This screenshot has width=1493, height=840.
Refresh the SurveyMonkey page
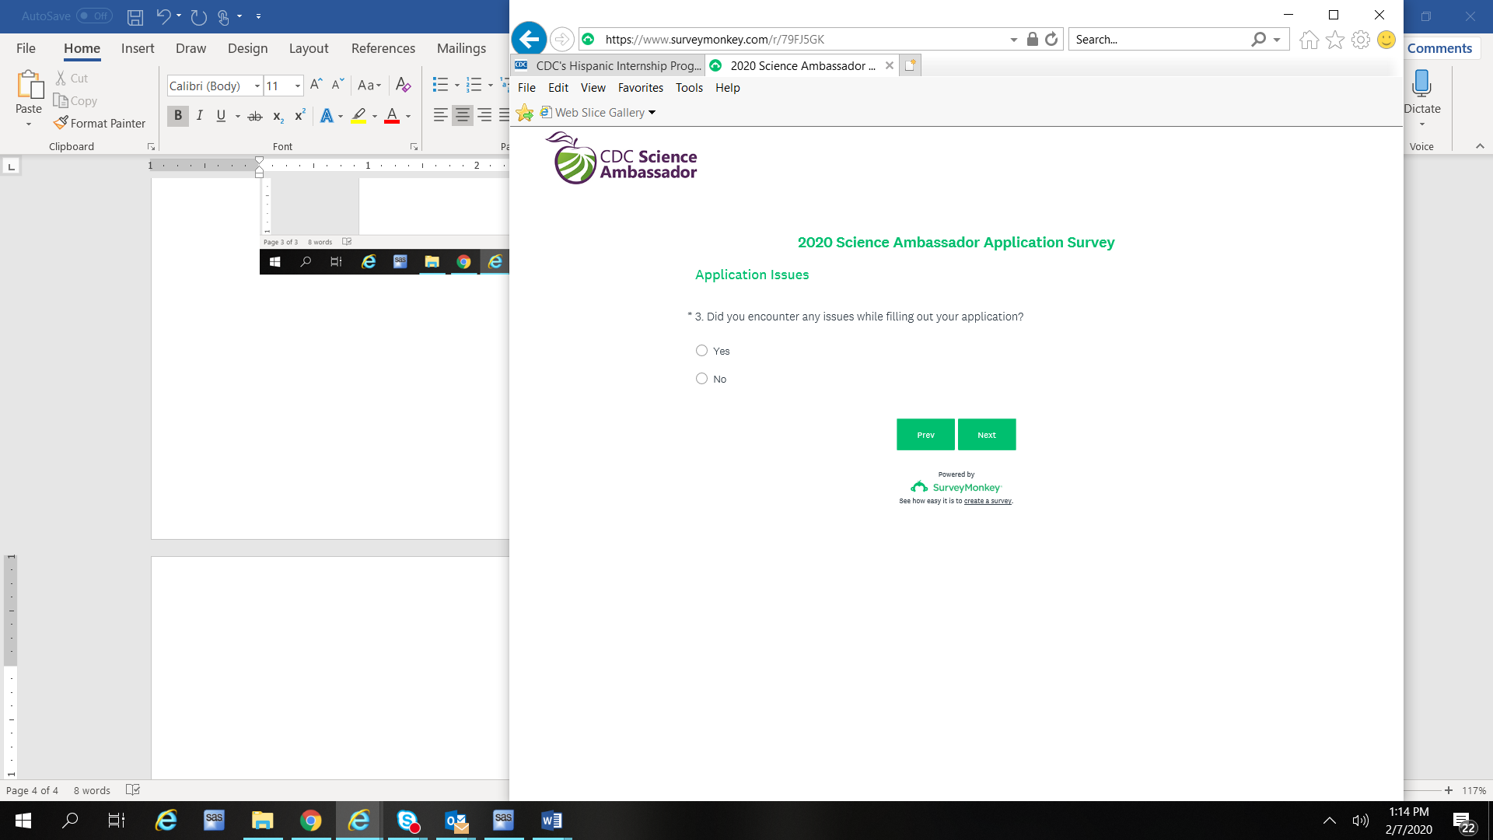coord(1051,39)
